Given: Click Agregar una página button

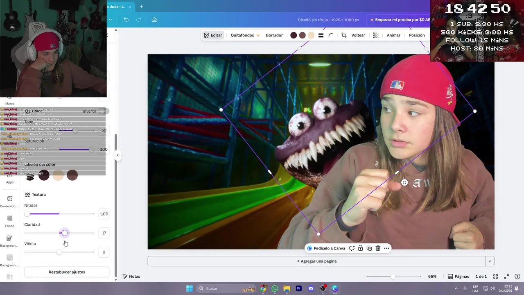Looking at the screenshot, I should point(316,261).
